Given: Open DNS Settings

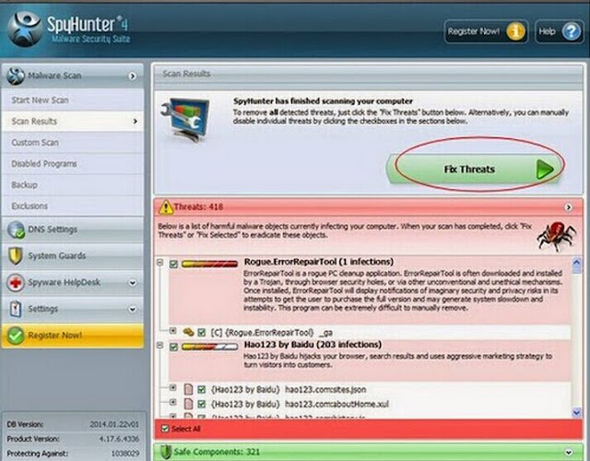Looking at the screenshot, I should [x=73, y=230].
